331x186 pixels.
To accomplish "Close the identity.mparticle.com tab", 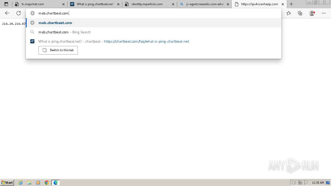I will pyautogui.click(x=173, y=4).
